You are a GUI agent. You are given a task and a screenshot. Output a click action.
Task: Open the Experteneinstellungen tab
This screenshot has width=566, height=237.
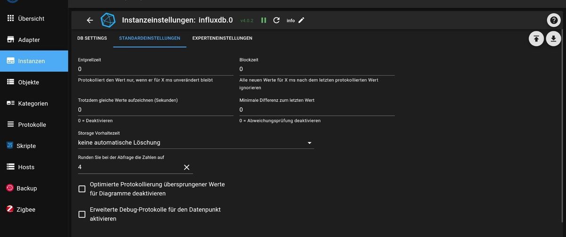(x=222, y=38)
